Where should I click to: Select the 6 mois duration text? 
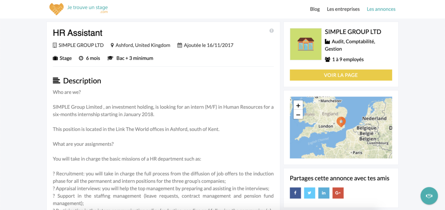(93, 58)
